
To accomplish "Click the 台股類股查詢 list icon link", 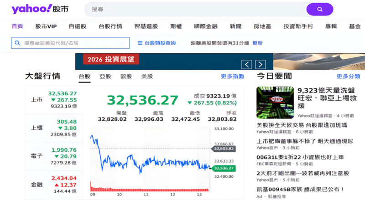I will click(x=156, y=43).
